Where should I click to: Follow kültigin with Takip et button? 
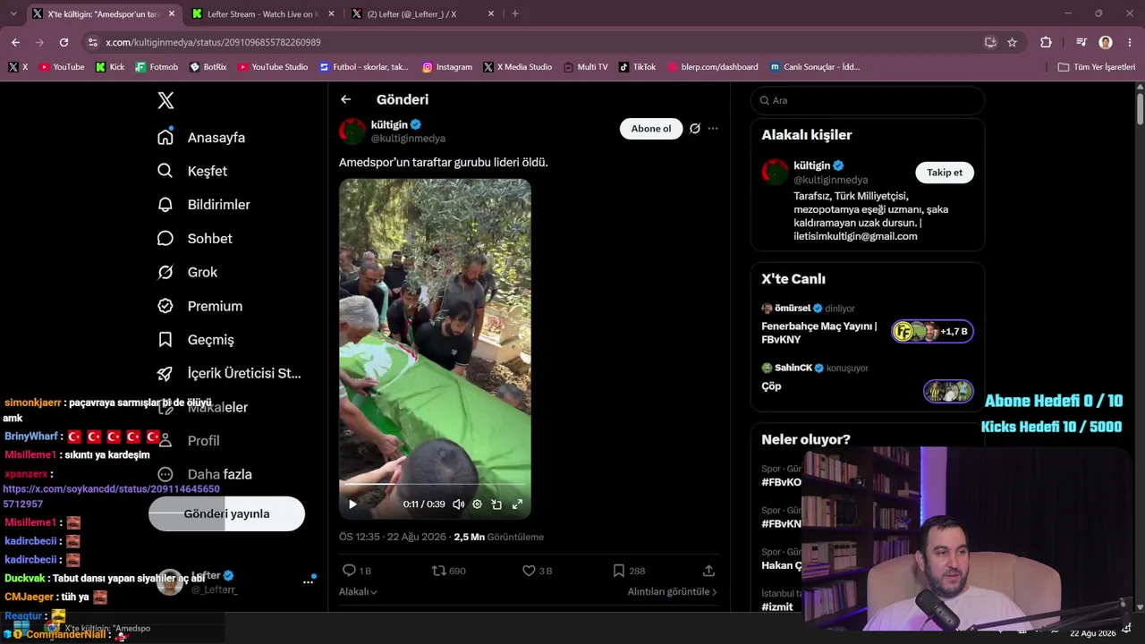pyautogui.click(x=945, y=173)
